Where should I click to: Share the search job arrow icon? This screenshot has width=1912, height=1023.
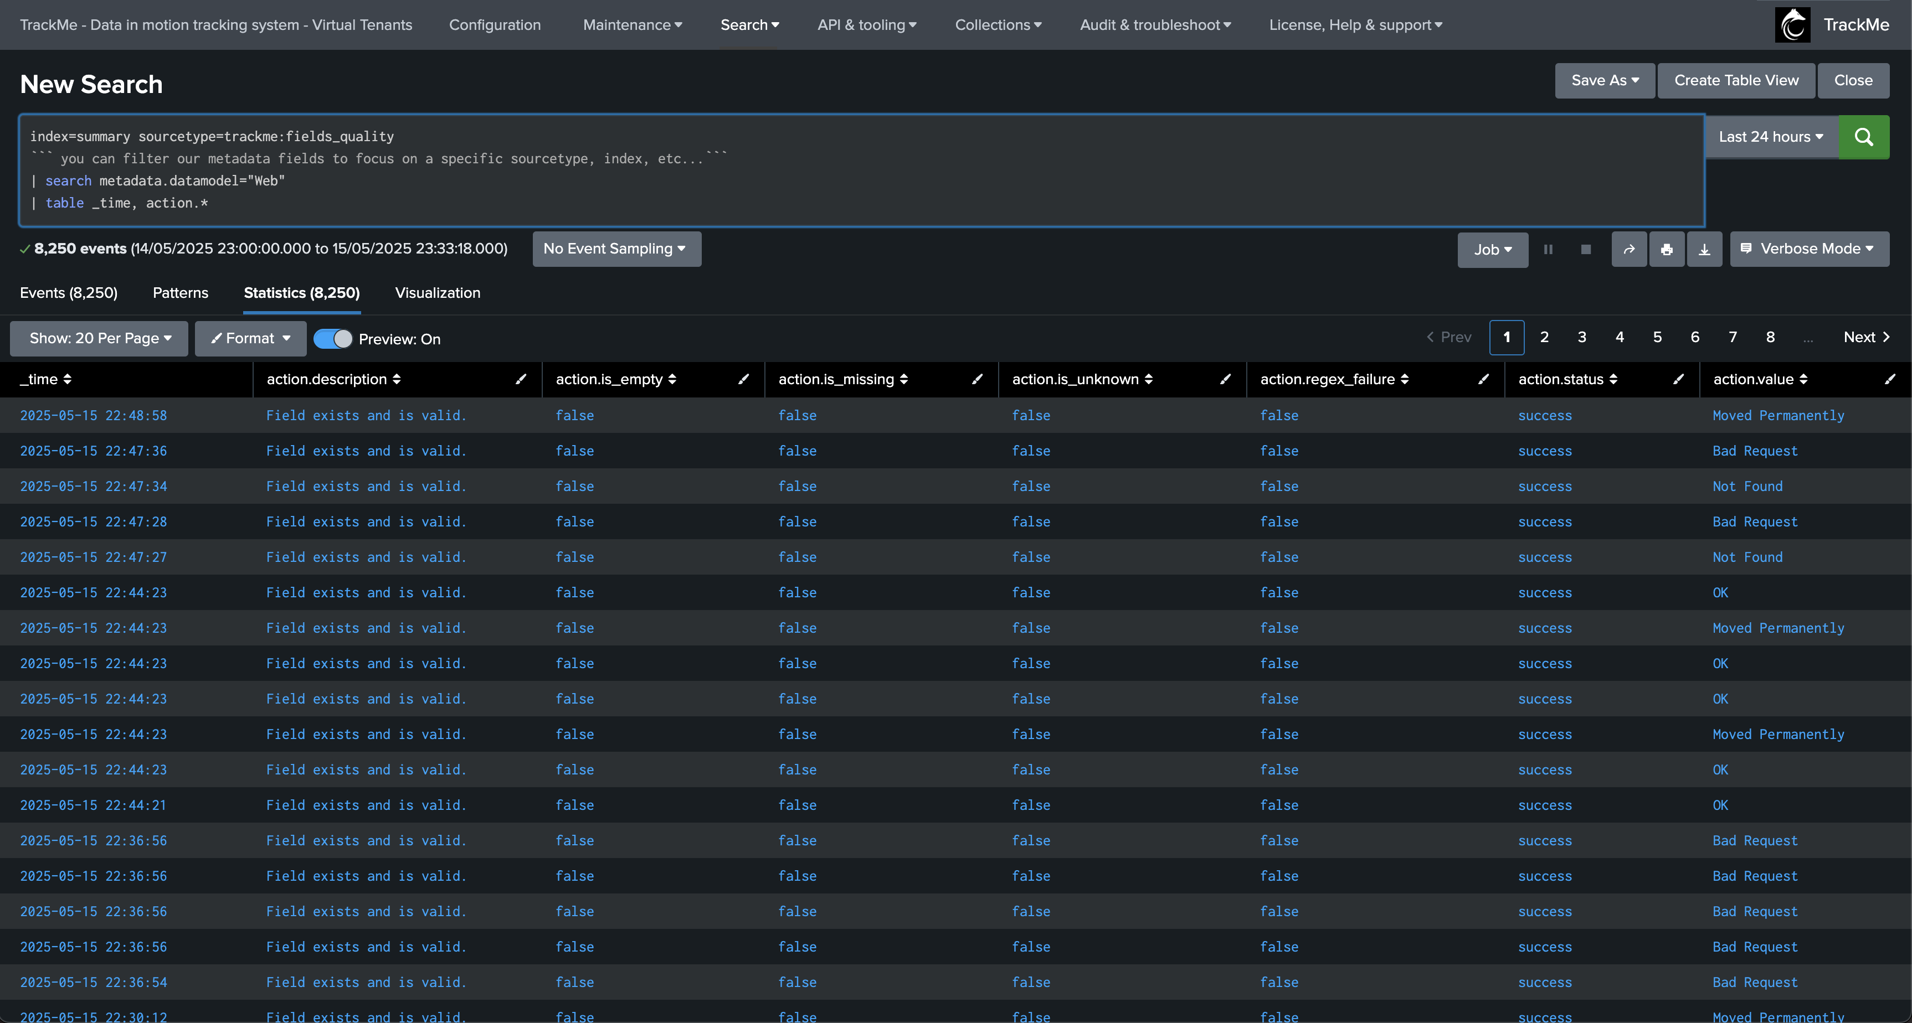coord(1629,249)
